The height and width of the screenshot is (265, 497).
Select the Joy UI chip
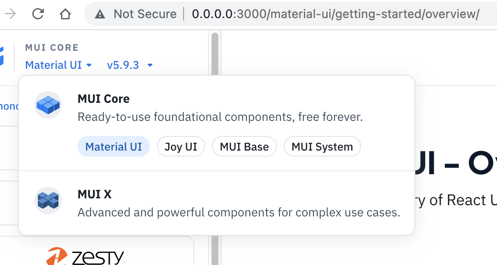pos(181,146)
